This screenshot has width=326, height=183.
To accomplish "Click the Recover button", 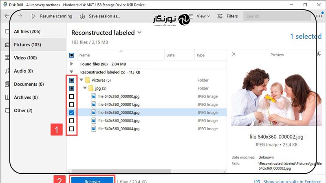I will (93, 181).
